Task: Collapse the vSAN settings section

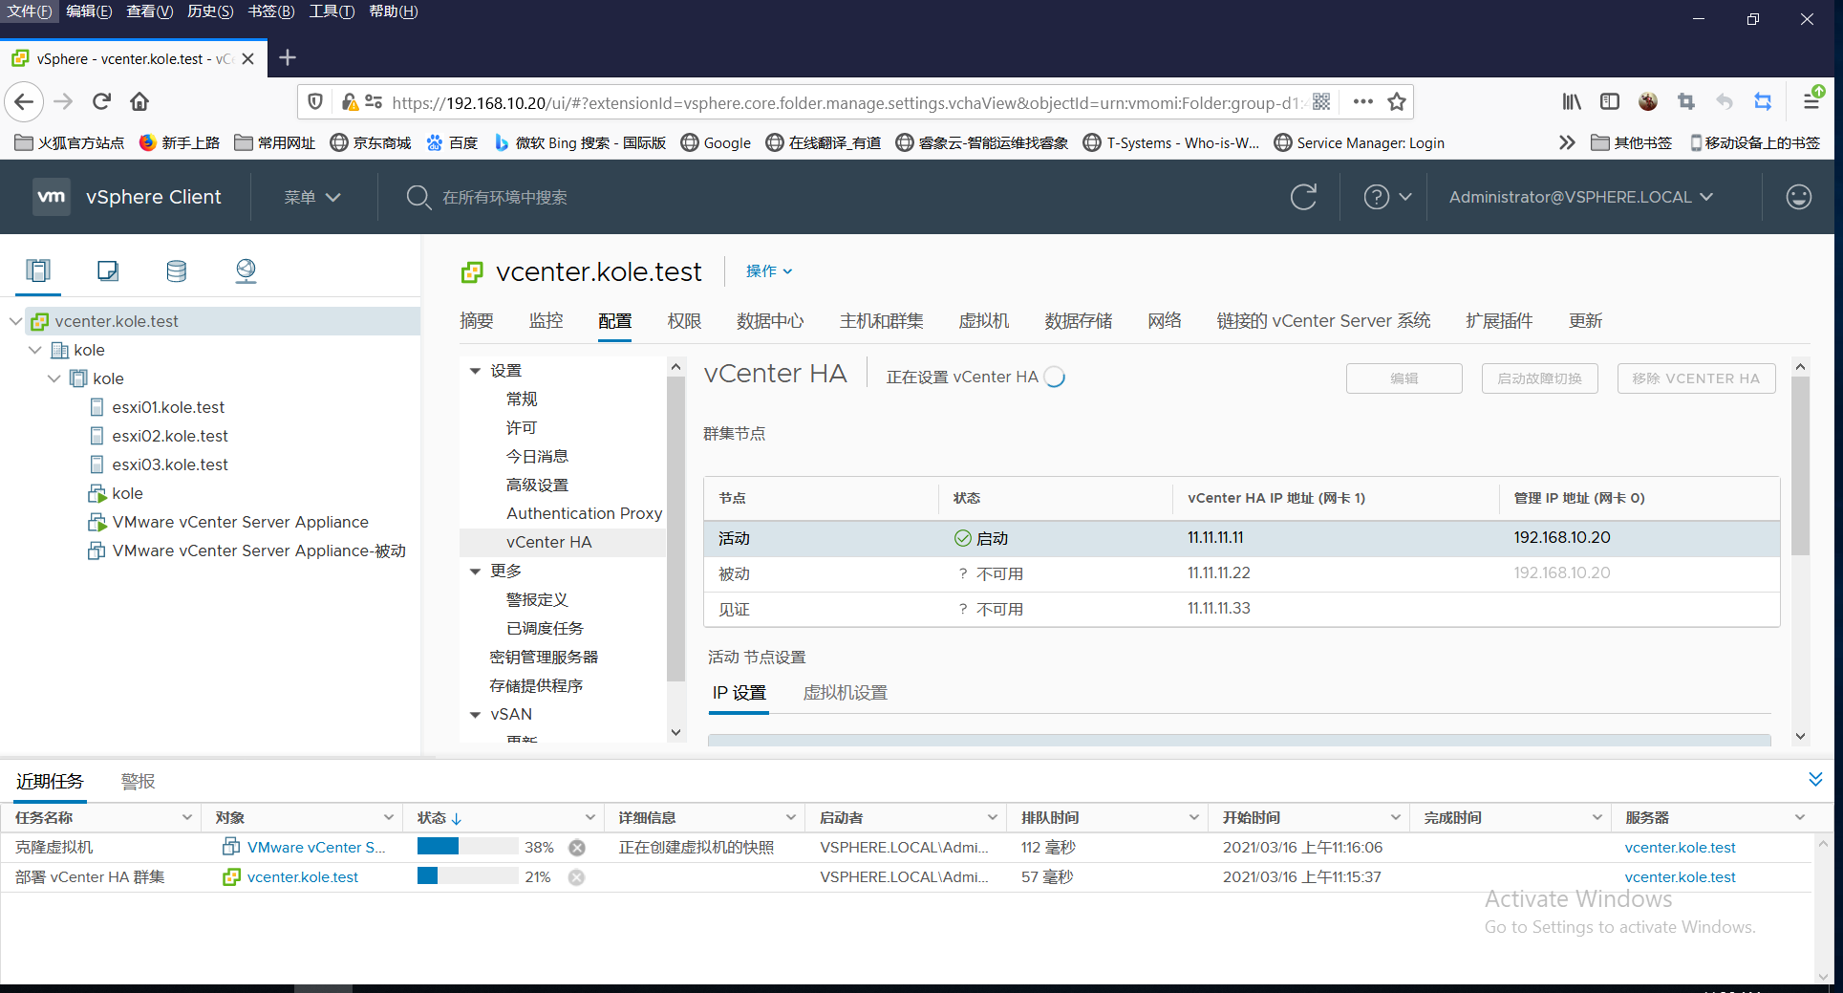Action: coord(475,714)
